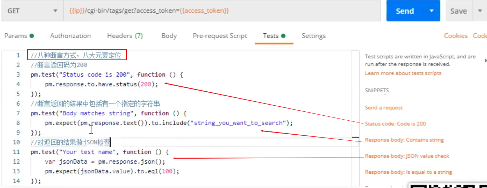
Task: Switch to the Params tab
Action: [19, 36]
